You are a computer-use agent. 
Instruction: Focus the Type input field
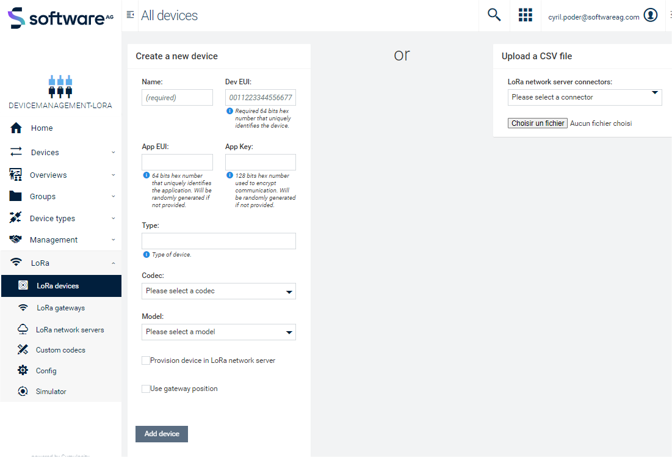[x=219, y=241]
